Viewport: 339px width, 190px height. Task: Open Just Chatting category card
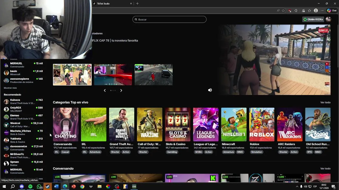pos(65,124)
